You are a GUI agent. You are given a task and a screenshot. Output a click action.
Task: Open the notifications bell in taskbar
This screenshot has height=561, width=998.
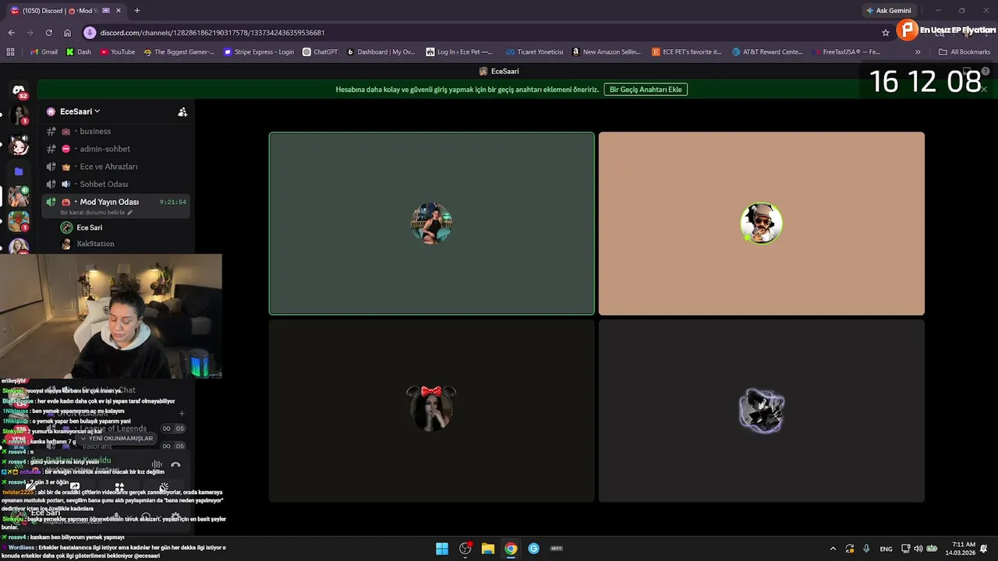pos(985,549)
